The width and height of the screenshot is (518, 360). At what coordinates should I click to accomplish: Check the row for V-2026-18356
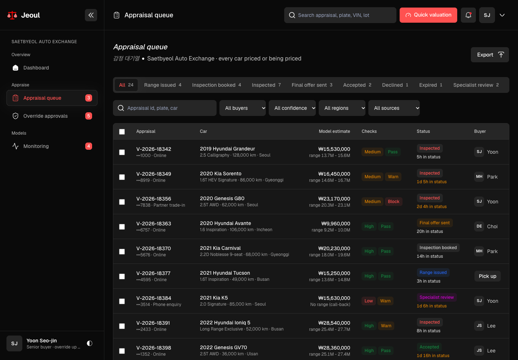(x=122, y=202)
